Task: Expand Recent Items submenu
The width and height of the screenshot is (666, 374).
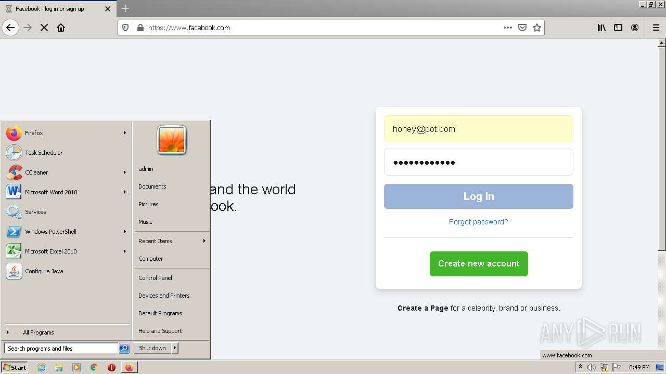Action: (x=172, y=241)
